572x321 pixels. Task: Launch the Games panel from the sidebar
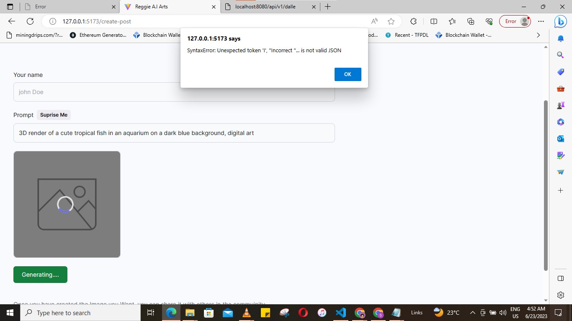pos(560,105)
